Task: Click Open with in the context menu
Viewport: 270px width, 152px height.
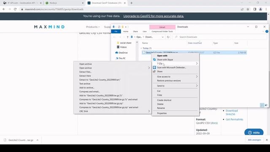Action: [162, 56]
